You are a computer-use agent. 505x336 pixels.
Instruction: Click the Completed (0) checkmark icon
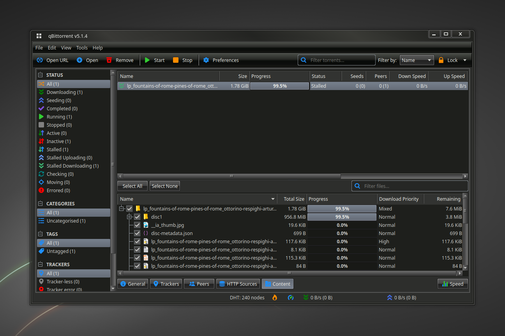click(41, 109)
